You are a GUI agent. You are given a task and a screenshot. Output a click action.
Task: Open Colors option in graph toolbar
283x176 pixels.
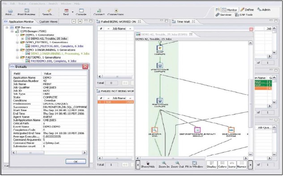pos(223,165)
